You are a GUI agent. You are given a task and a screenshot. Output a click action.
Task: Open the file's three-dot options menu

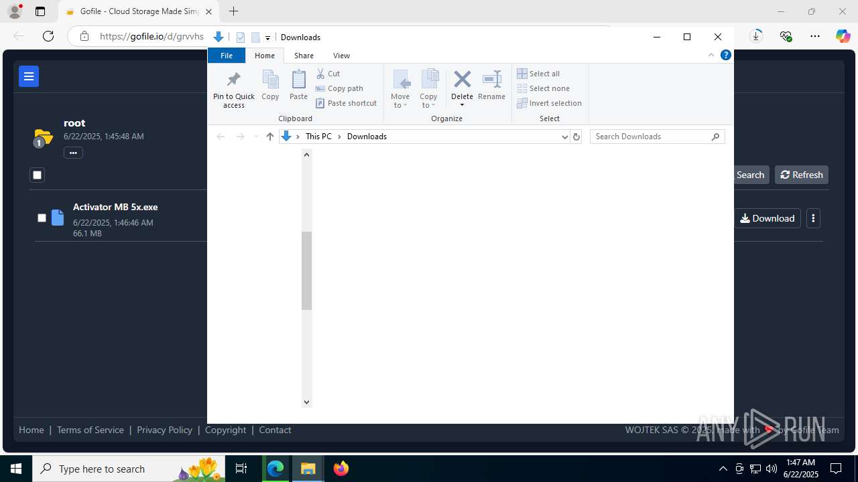[813, 218]
